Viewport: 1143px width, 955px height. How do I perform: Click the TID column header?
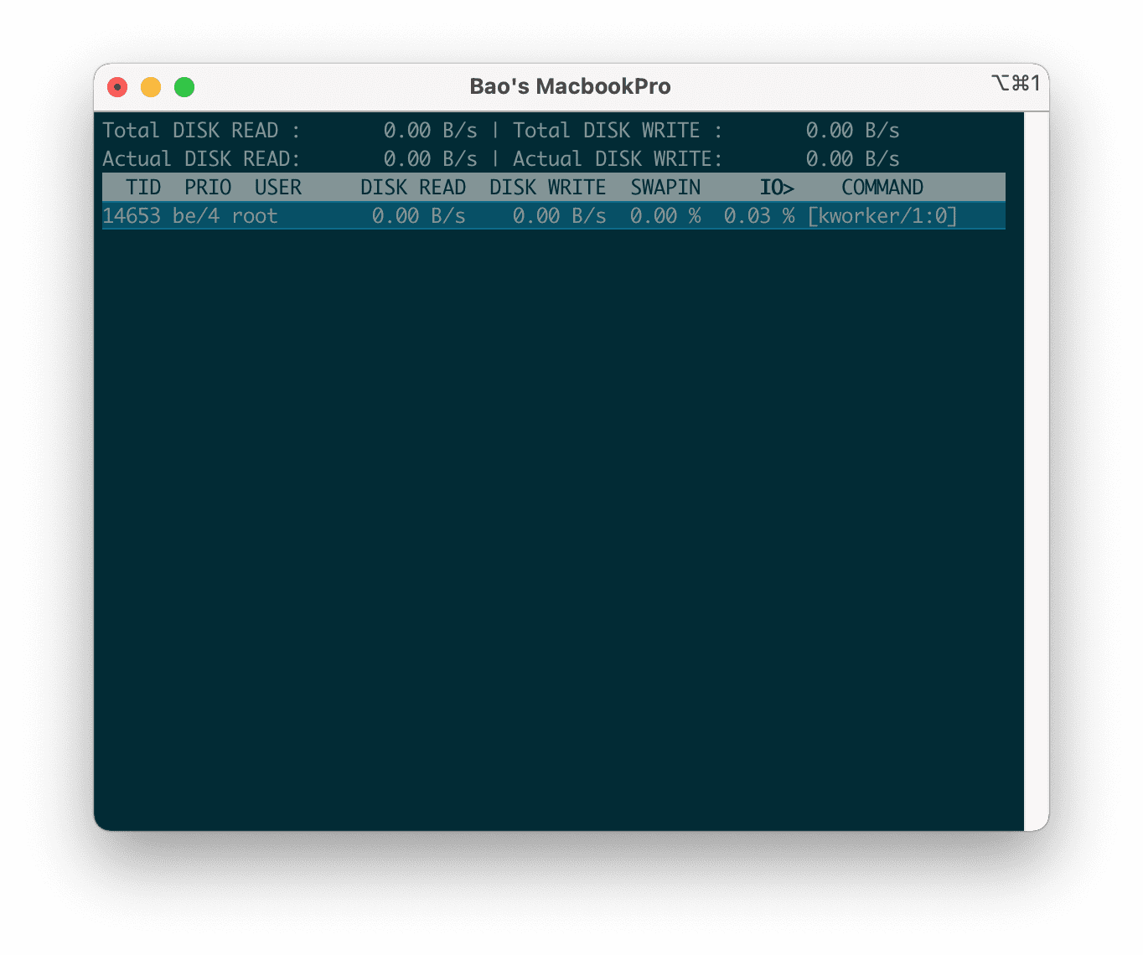[x=142, y=187]
